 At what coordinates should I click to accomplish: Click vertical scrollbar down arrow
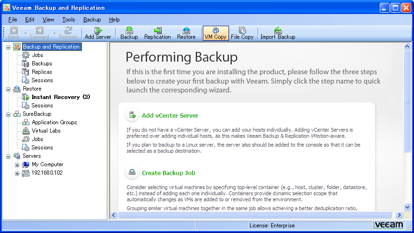(407, 207)
